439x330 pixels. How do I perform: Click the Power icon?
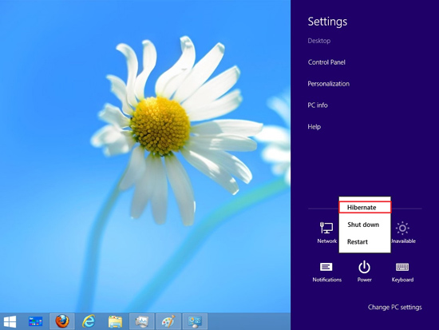[x=364, y=271]
